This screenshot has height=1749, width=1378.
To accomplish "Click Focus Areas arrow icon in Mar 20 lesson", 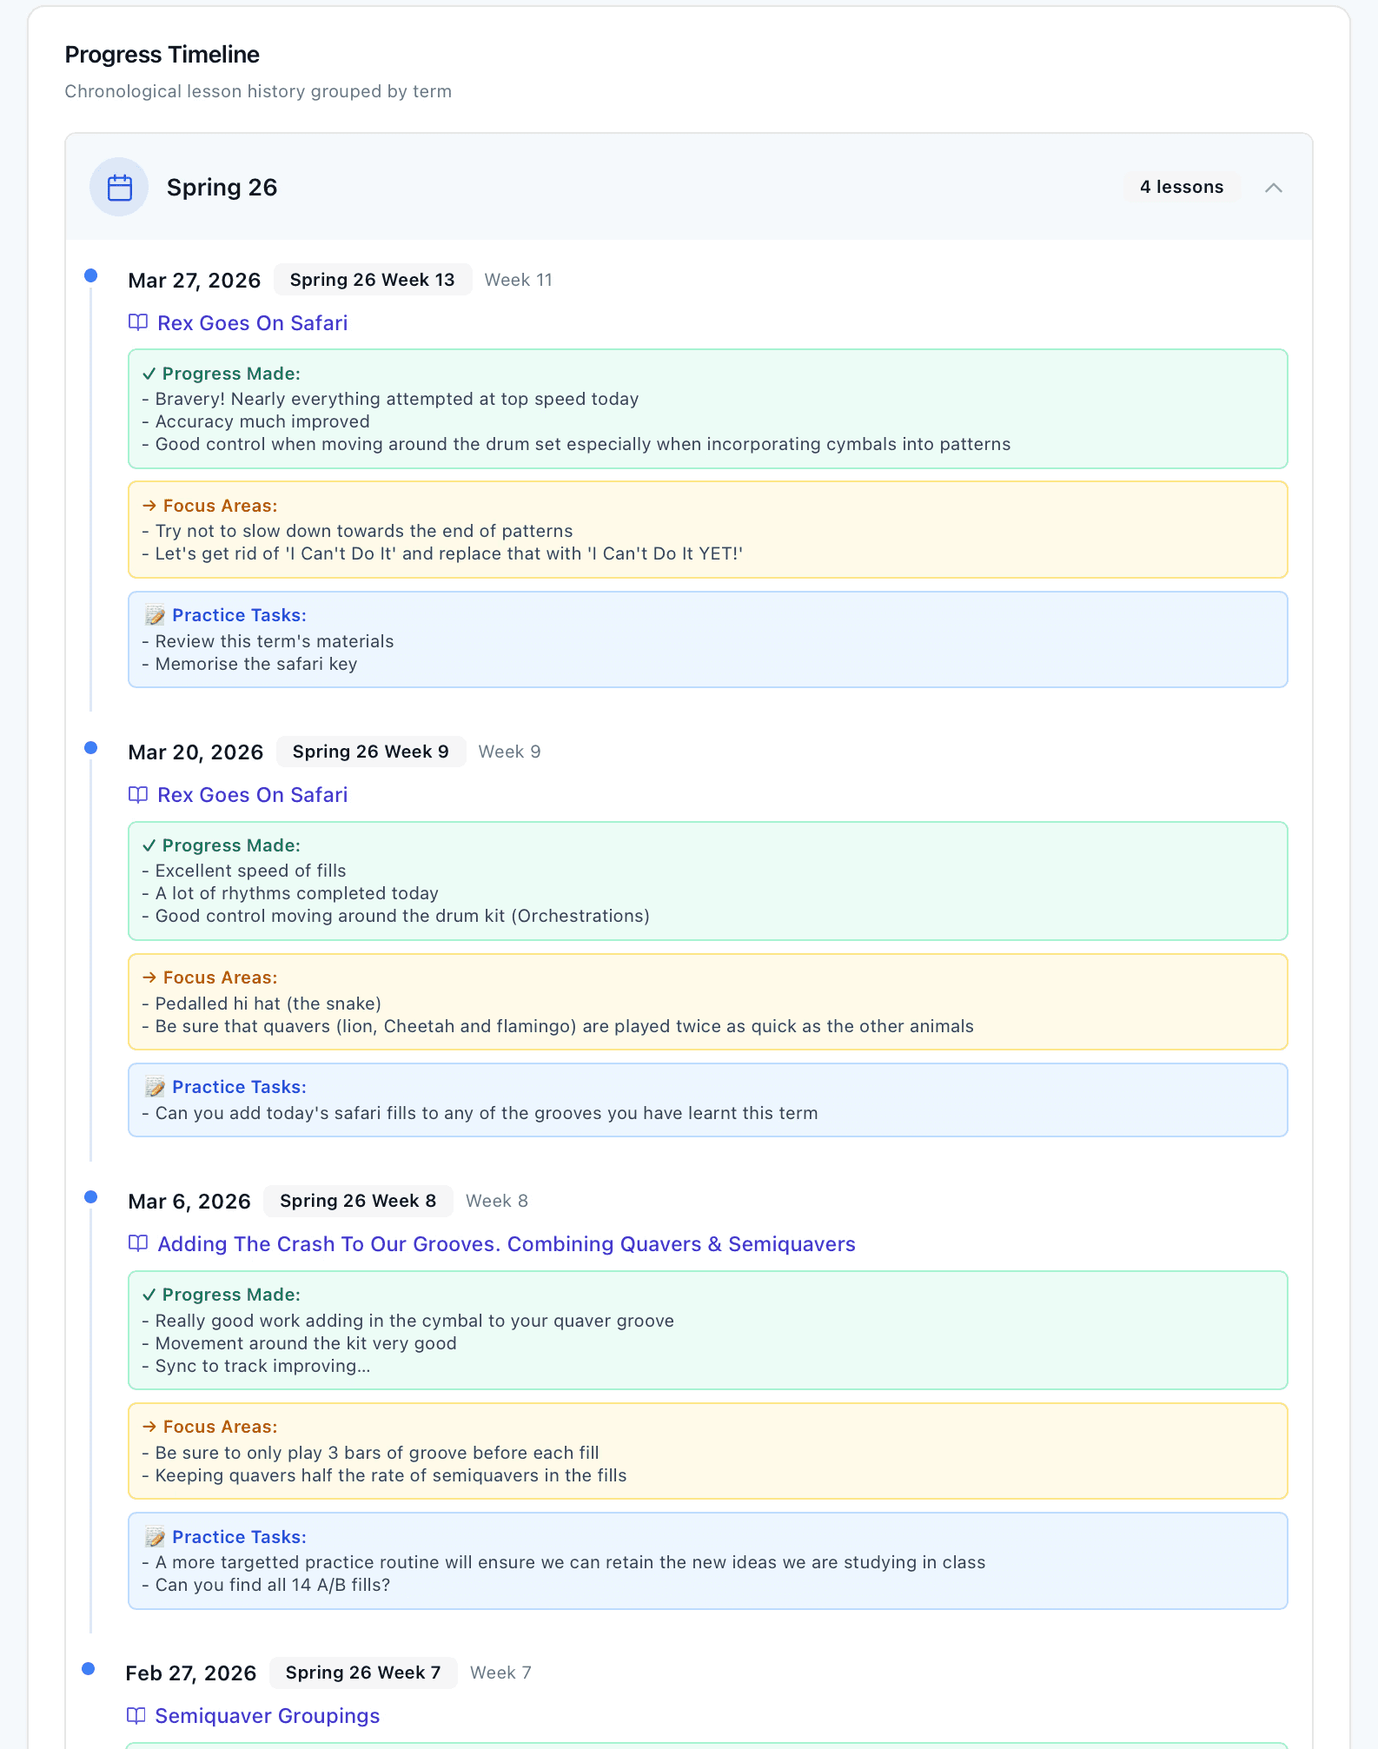I will pos(149,977).
